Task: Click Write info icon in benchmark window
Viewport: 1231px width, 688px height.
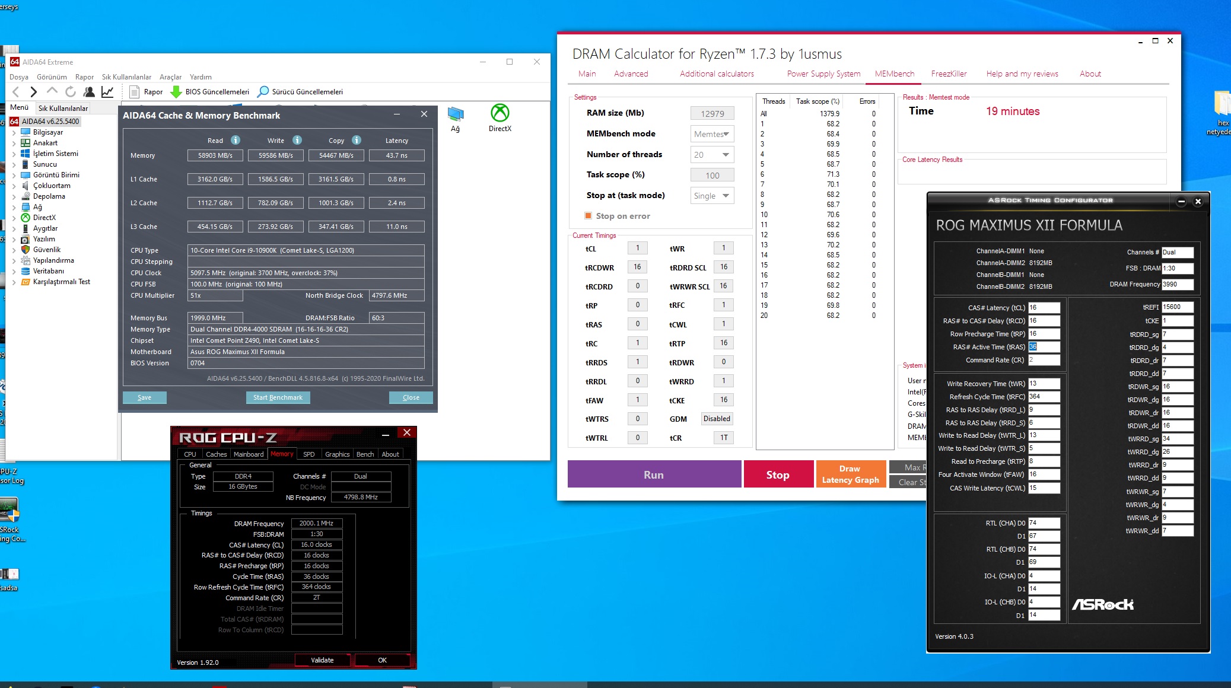Action: tap(297, 140)
